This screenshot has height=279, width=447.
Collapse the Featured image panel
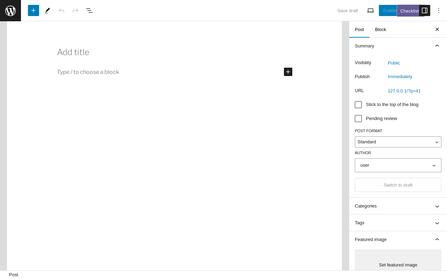click(398, 240)
